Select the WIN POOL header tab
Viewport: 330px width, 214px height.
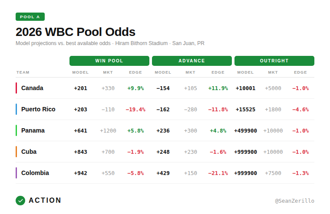(x=109, y=61)
